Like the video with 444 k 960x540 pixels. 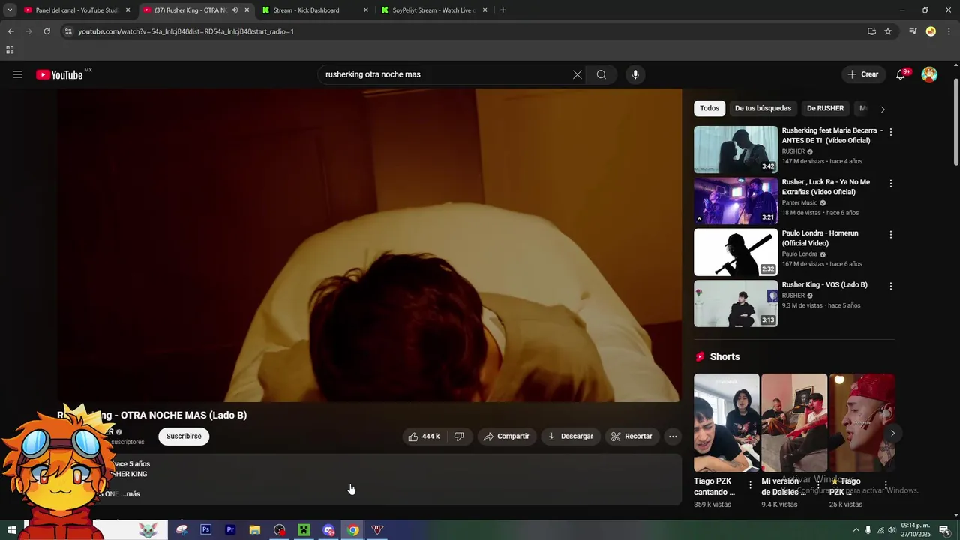click(424, 436)
